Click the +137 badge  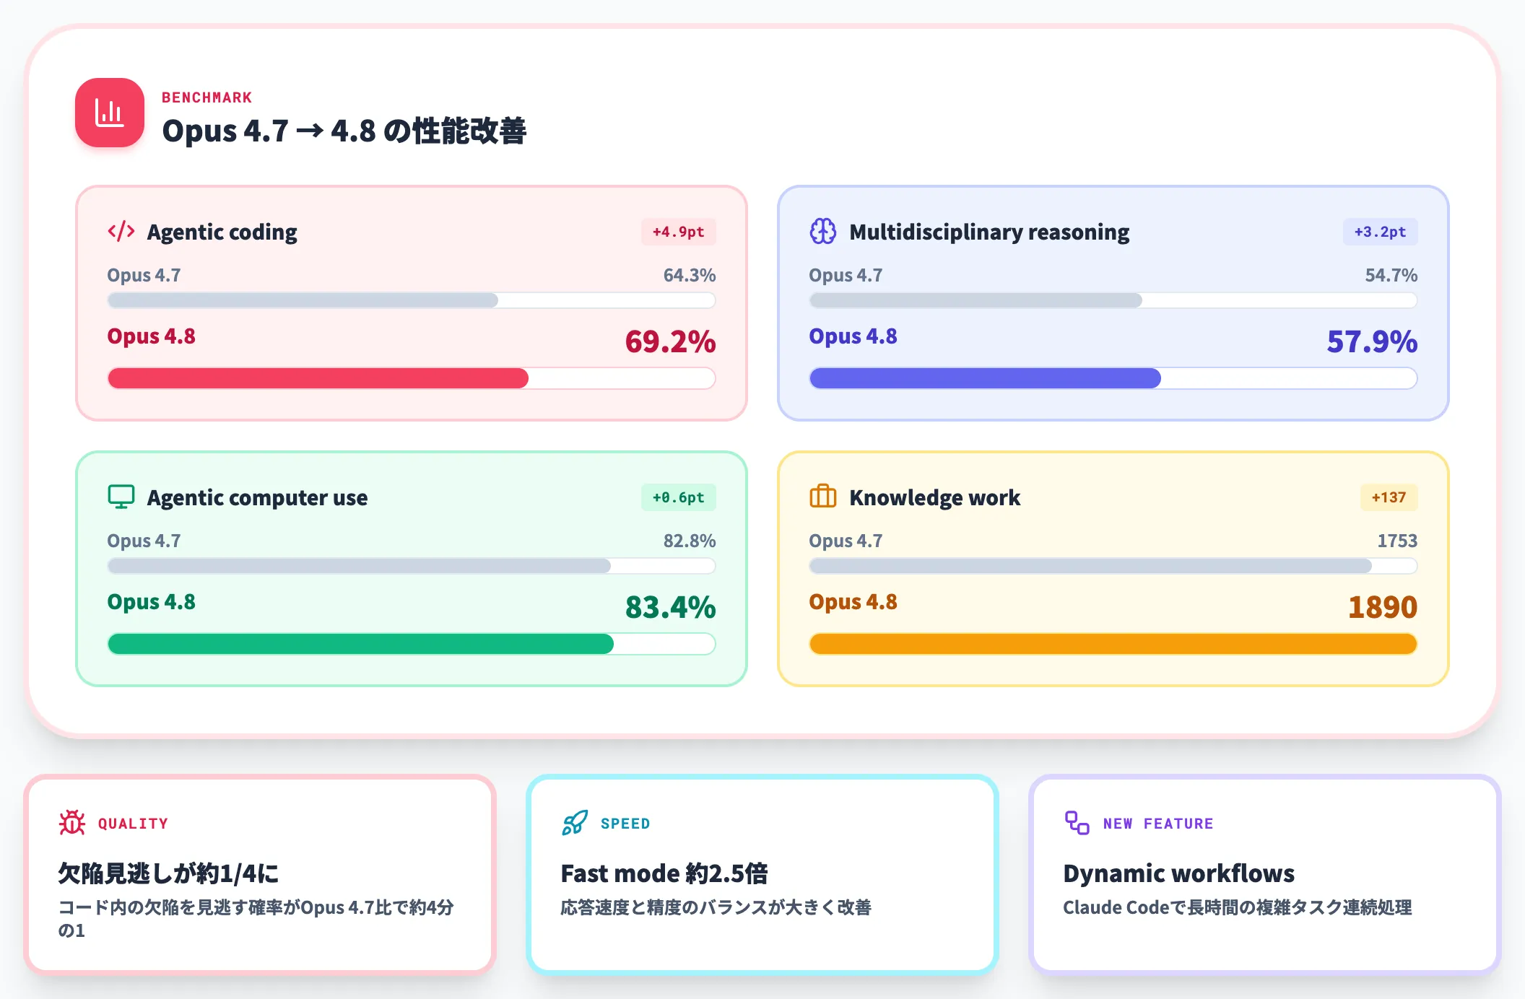[x=1389, y=497]
